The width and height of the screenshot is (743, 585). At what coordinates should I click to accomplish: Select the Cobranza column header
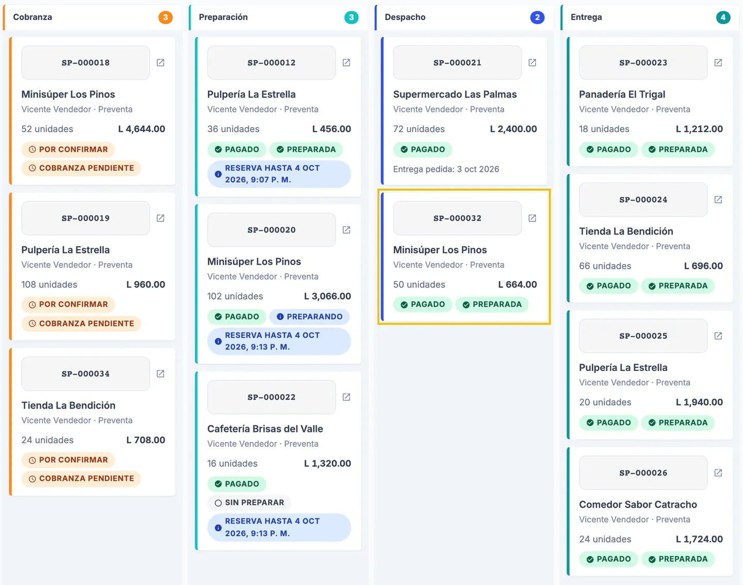pos(92,18)
